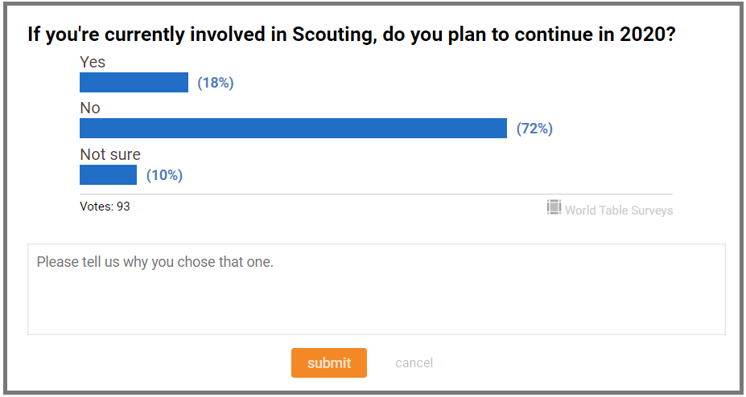This screenshot has width=746, height=397.
Task: Click the (72%) percentage label
Action: click(535, 129)
